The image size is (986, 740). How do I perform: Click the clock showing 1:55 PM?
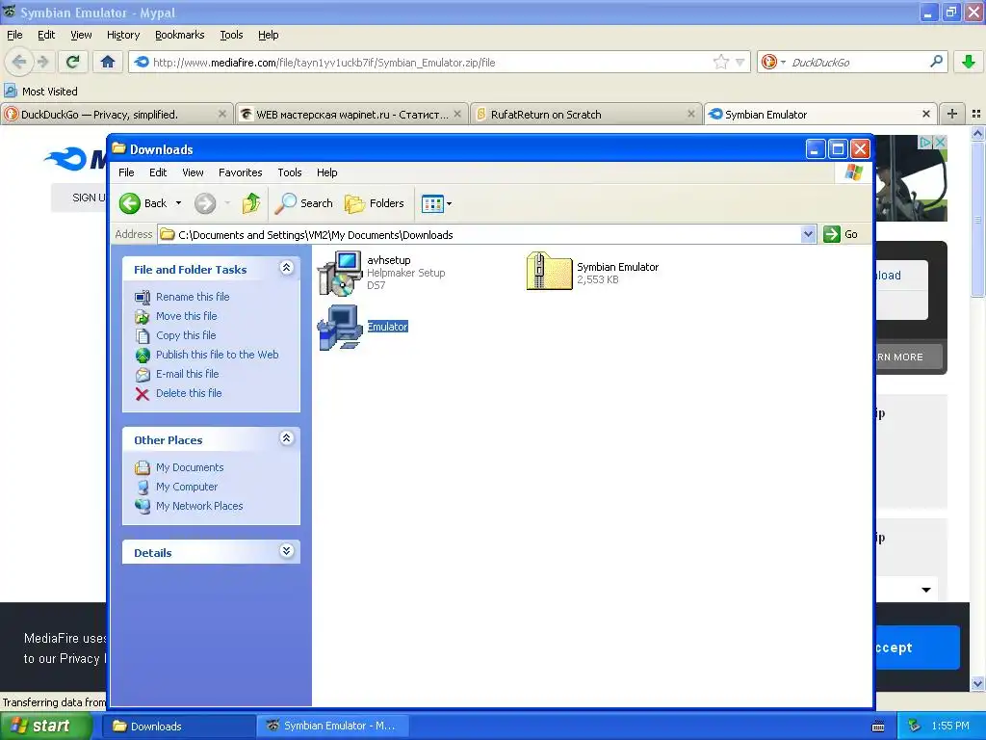pyautogui.click(x=950, y=727)
